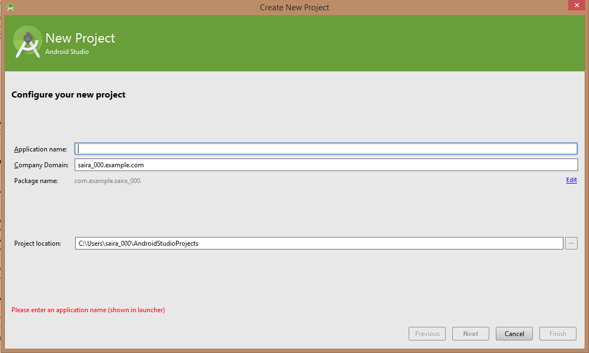Click the Application name label
The width and height of the screenshot is (589, 353).
40,149
